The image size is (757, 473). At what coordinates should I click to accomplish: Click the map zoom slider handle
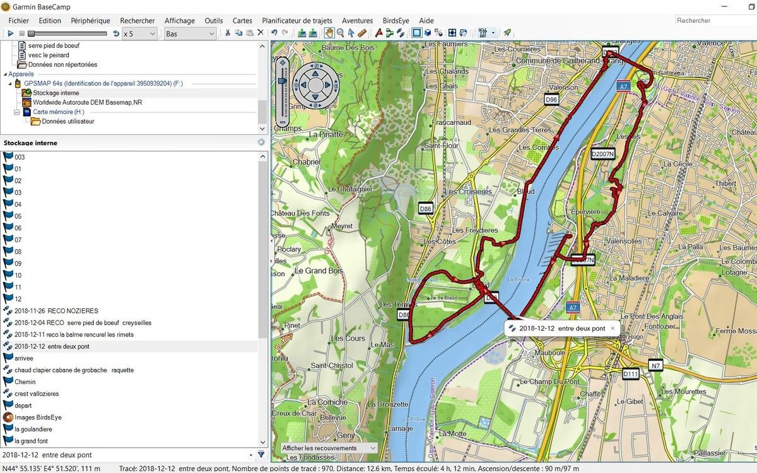(282, 79)
